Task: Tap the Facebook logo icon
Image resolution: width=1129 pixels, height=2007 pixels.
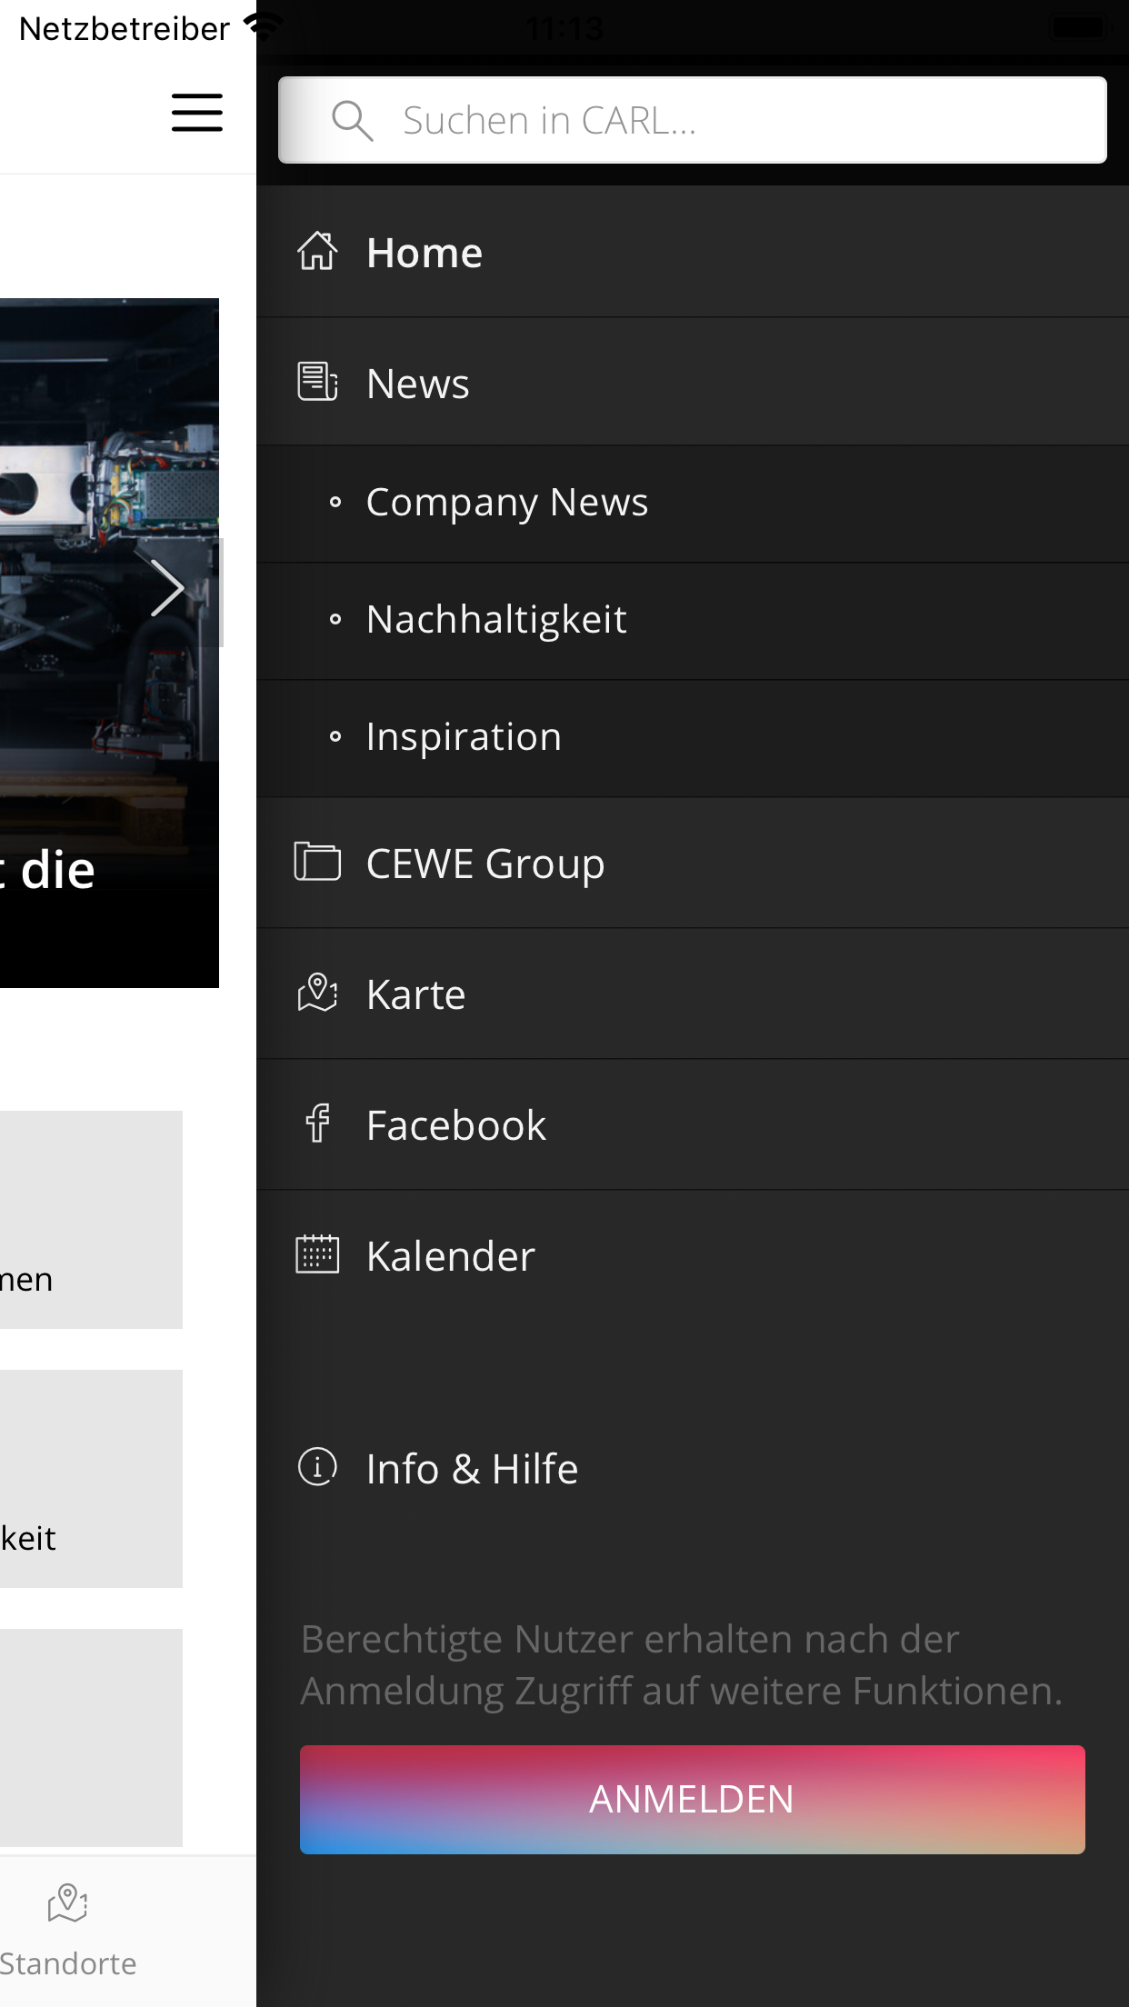Action: click(x=317, y=1123)
